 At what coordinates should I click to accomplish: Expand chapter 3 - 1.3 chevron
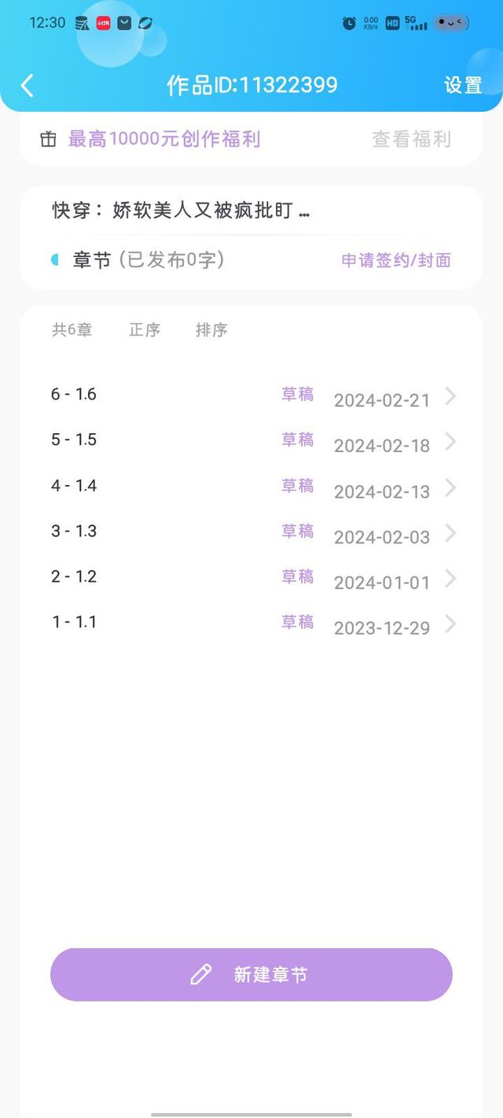[450, 533]
